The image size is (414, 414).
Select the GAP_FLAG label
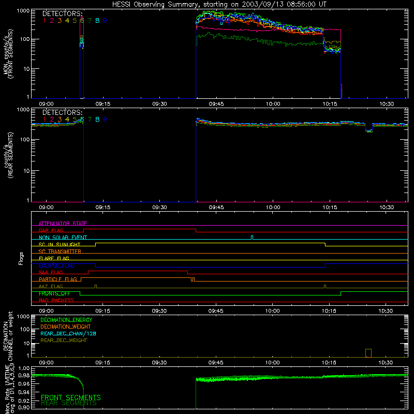click(x=51, y=230)
